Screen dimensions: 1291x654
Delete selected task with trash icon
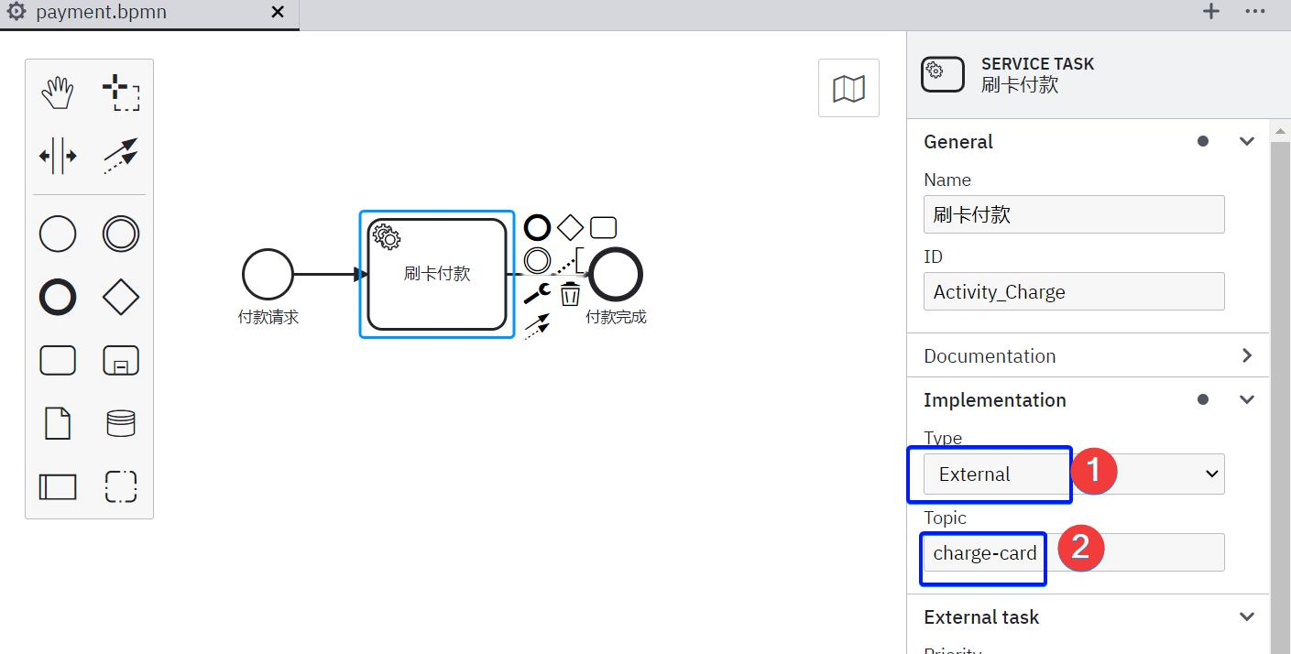[570, 294]
